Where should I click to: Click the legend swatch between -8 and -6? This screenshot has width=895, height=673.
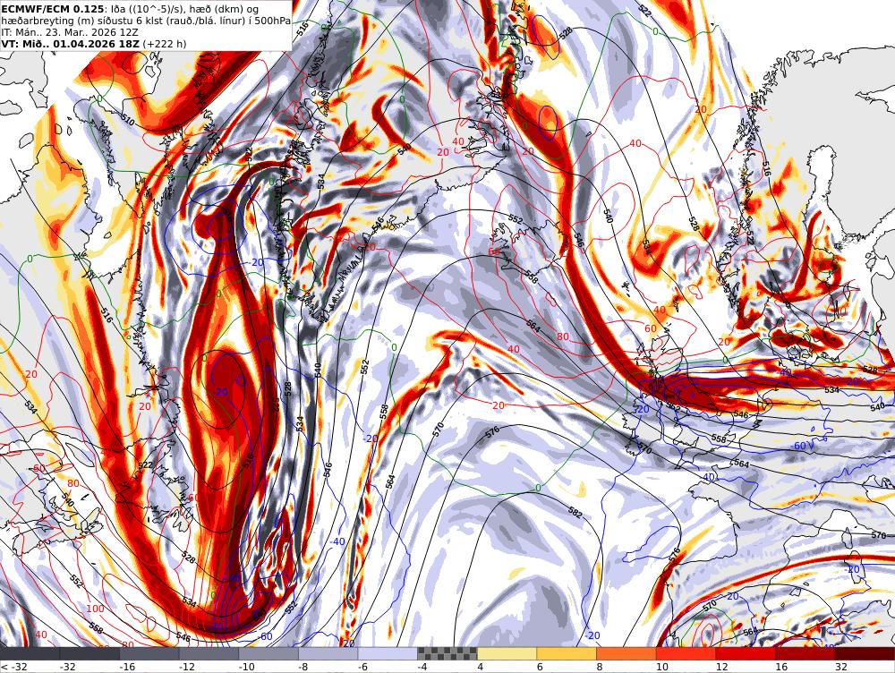[x=328, y=653]
